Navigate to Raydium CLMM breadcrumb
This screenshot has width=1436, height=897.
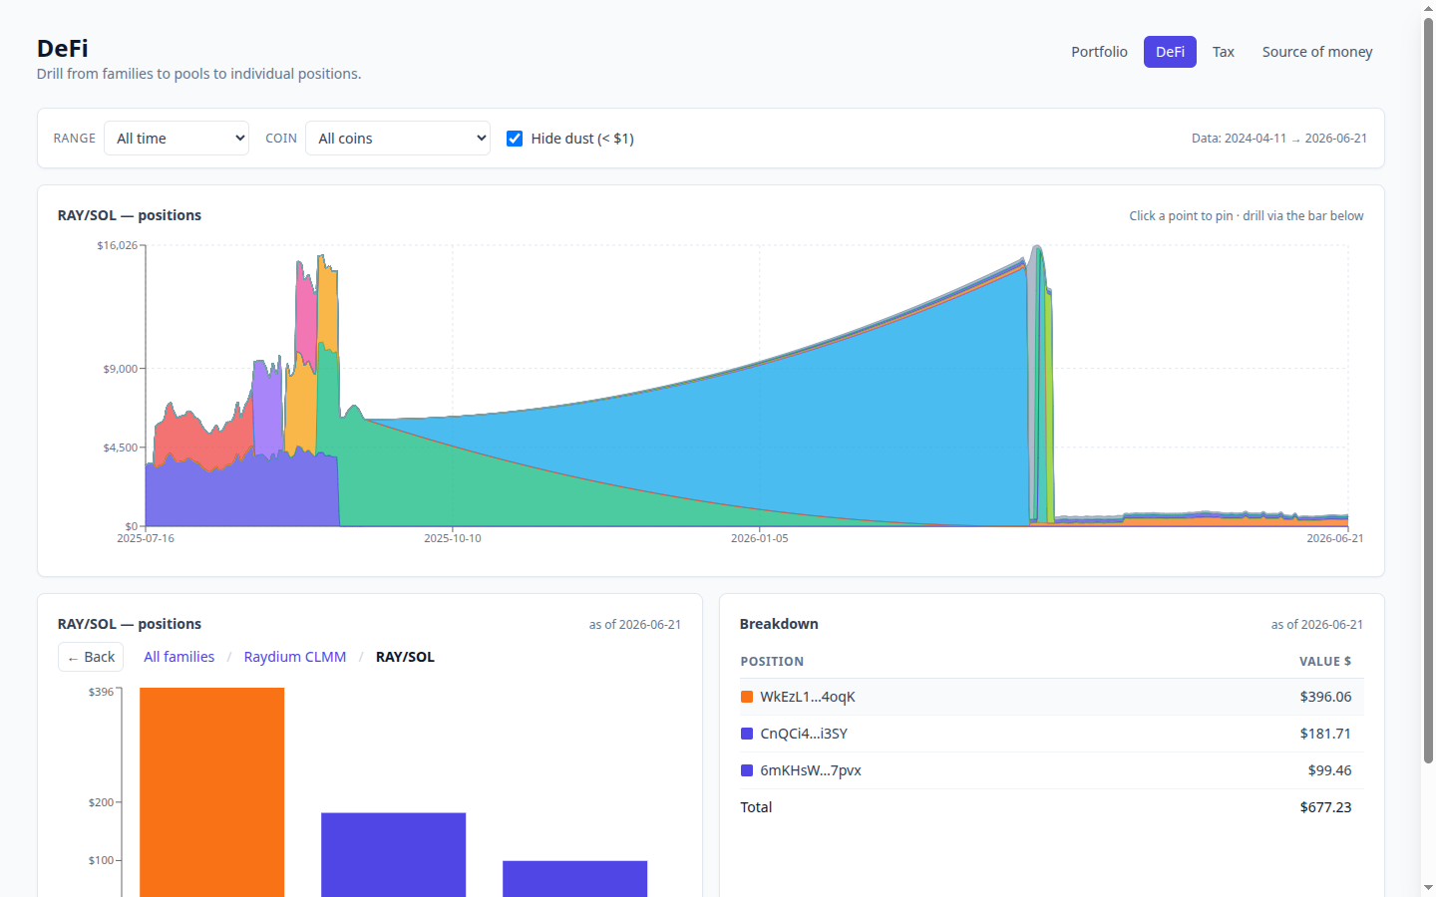coord(295,657)
